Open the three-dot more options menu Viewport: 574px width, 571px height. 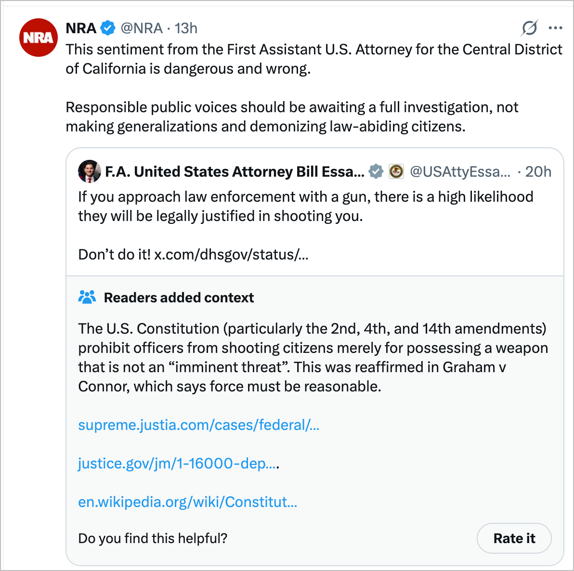555,28
